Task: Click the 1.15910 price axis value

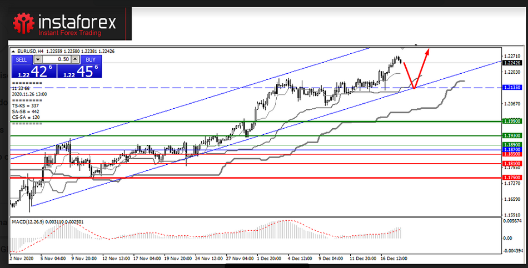Action: 513,215
